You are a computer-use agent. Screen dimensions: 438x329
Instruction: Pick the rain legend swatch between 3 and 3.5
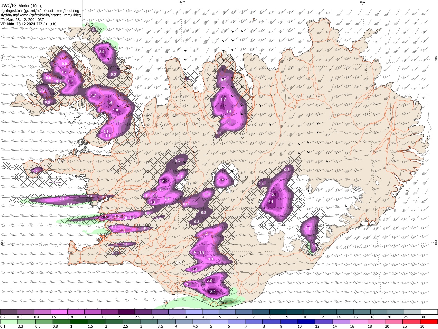pos(149,321)
